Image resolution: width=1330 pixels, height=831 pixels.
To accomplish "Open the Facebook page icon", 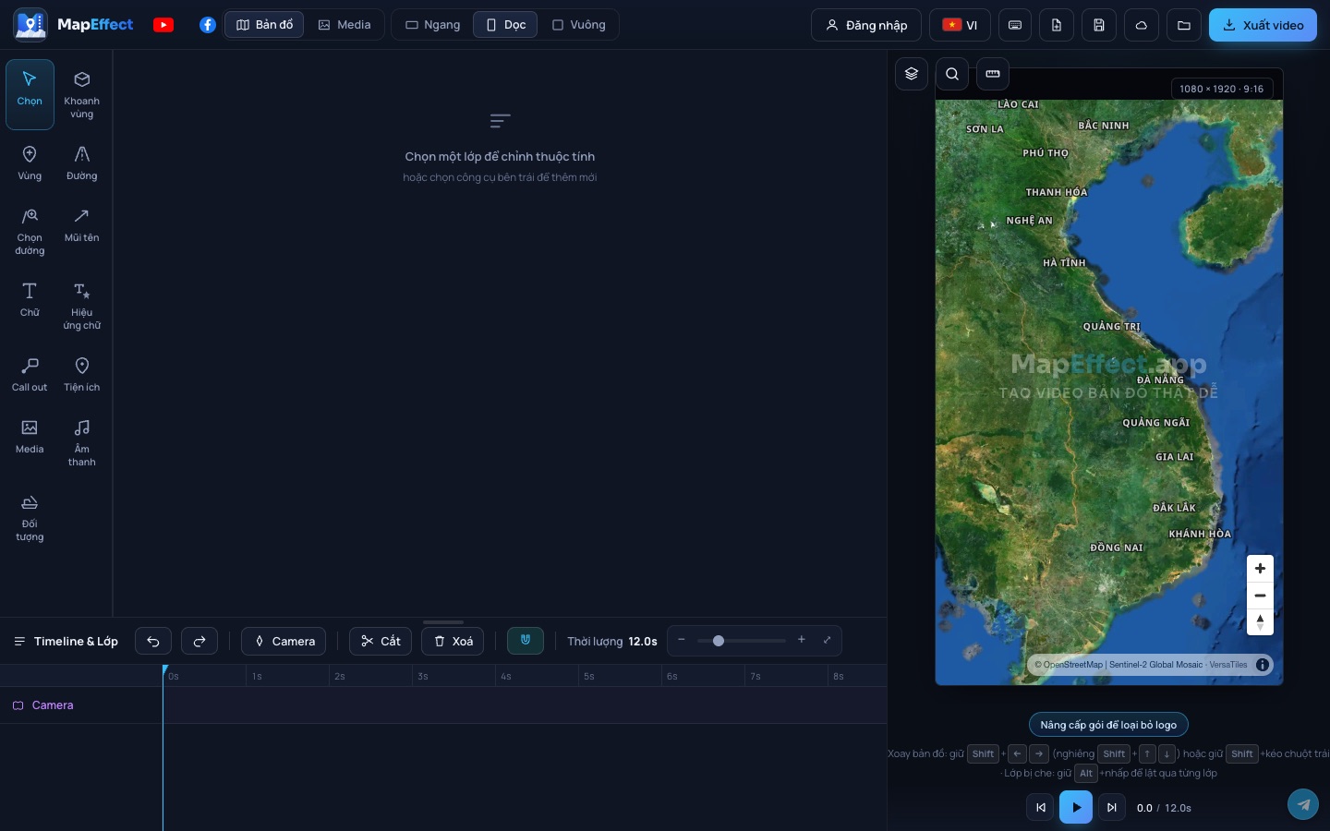I will click(208, 25).
